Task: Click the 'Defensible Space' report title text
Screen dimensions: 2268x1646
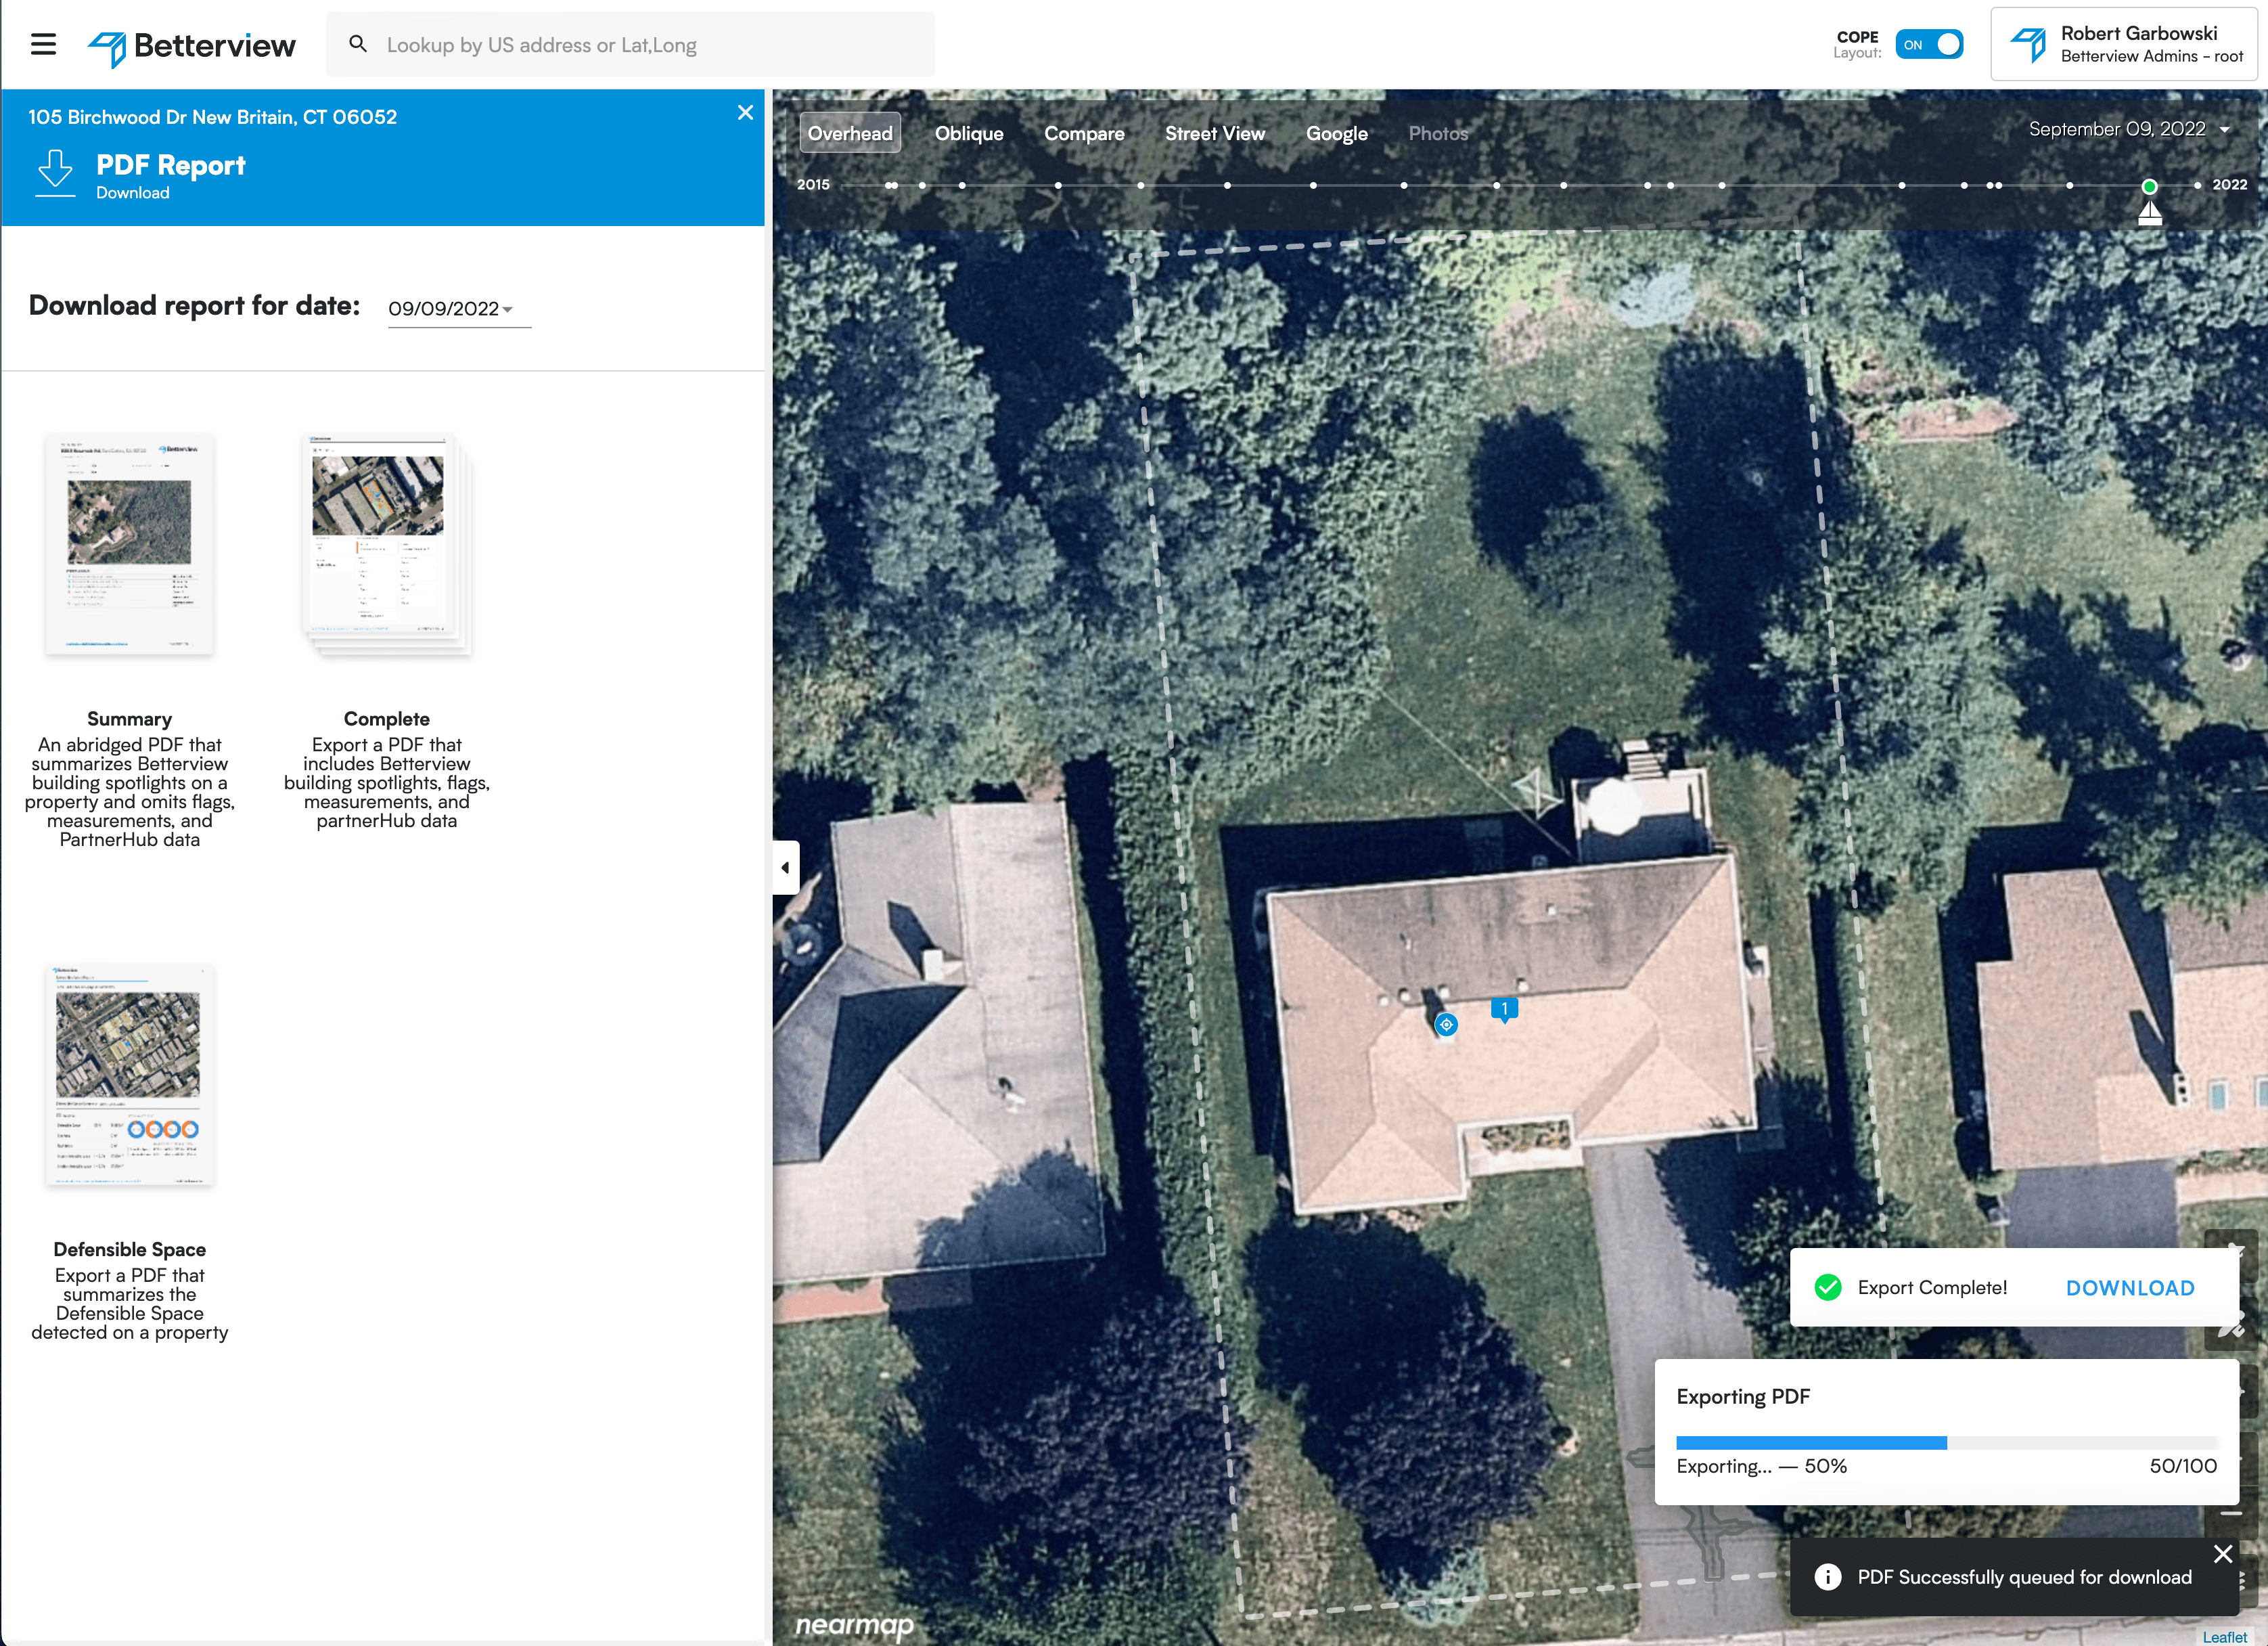Action: (130, 1249)
